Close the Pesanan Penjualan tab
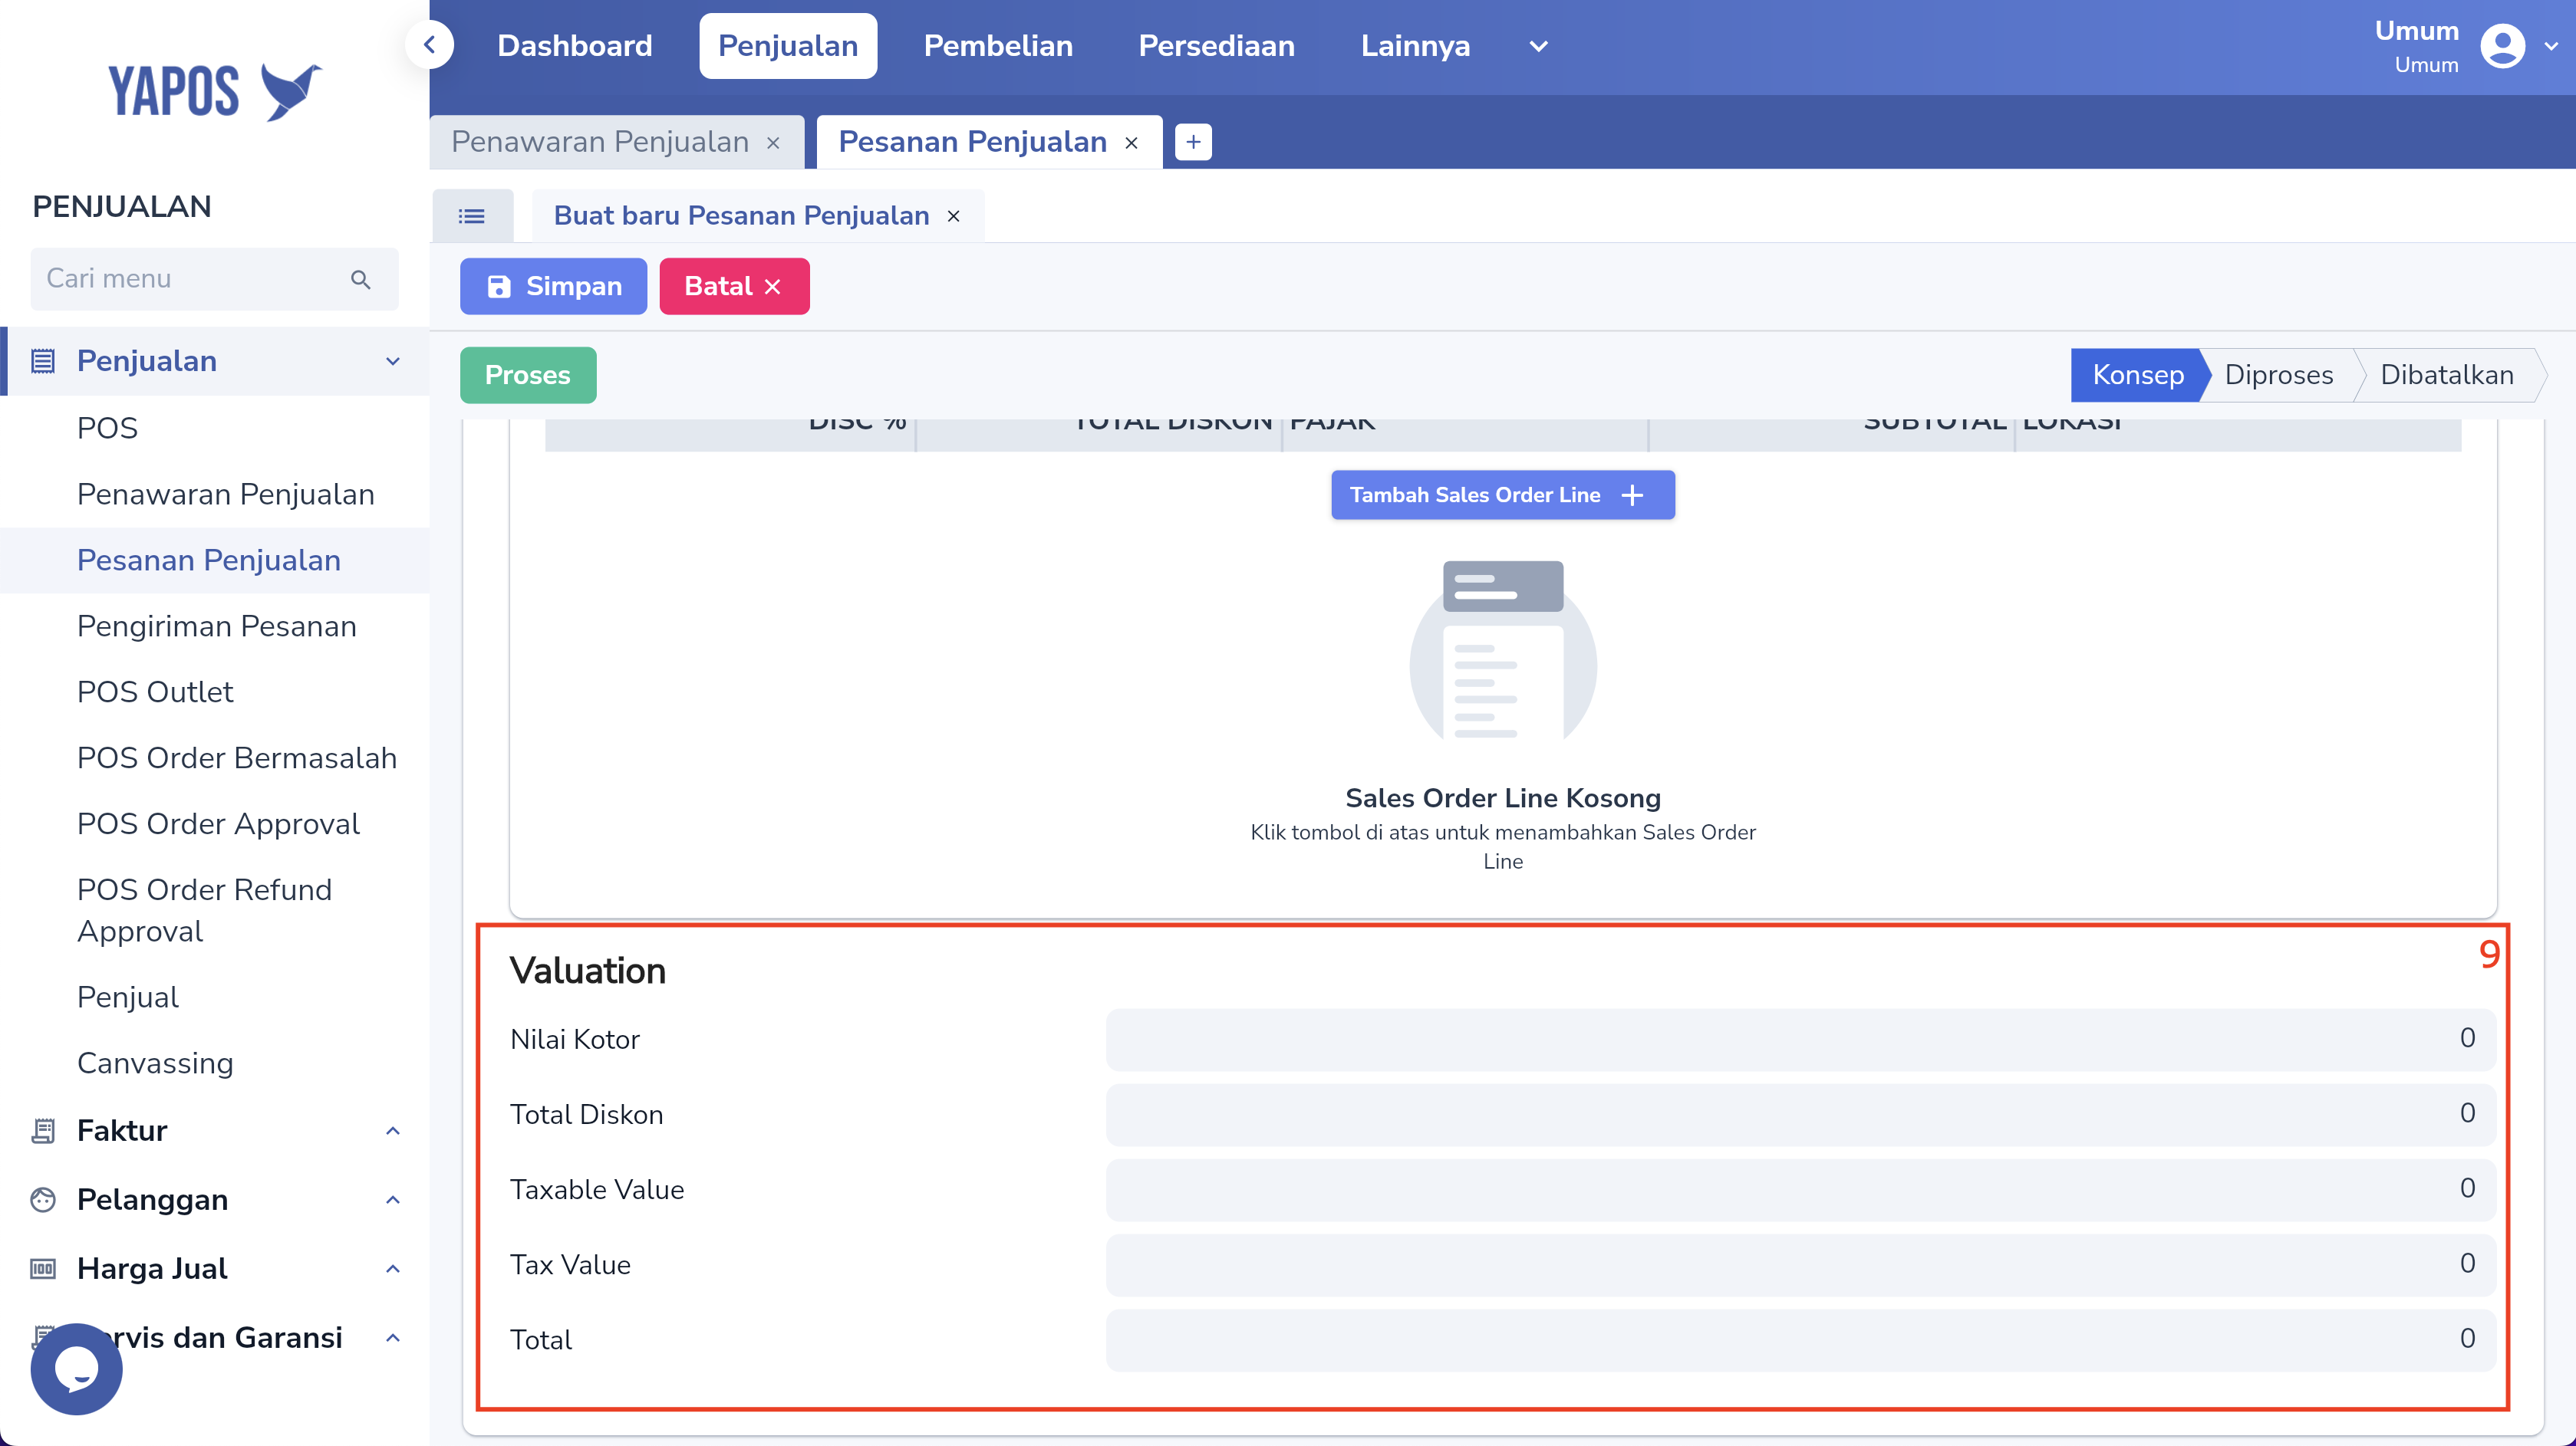2576x1446 pixels. [x=1131, y=143]
